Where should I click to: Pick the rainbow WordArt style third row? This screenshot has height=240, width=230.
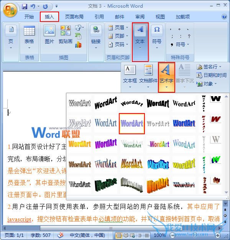click(158, 144)
